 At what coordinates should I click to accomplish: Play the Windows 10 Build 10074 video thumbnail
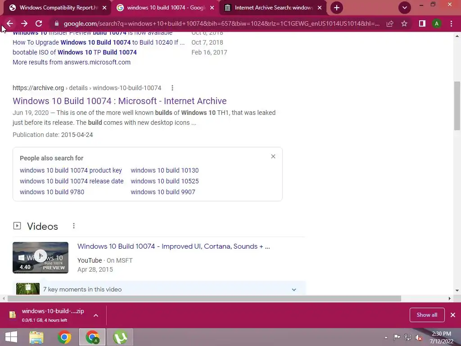pyautogui.click(x=41, y=258)
